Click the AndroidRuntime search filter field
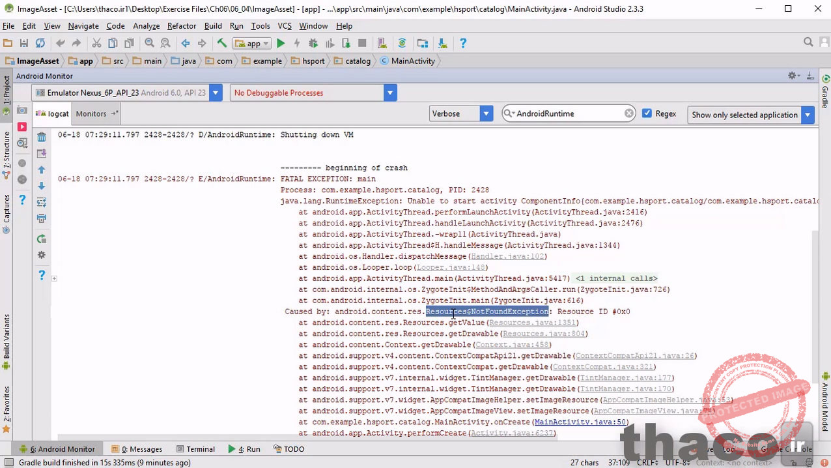Viewport: 831px width, 468px height. pyautogui.click(x=567, y=113)
